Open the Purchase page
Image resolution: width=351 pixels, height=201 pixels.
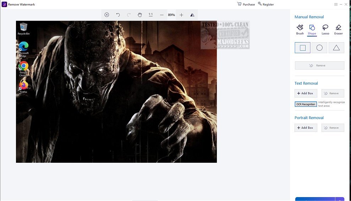246,4
